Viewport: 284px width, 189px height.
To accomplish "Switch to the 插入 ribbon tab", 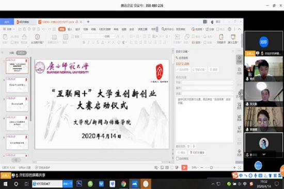I will tap(70, 29).
